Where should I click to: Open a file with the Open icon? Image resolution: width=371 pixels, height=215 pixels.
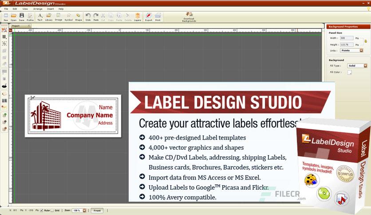coord(14,17)
